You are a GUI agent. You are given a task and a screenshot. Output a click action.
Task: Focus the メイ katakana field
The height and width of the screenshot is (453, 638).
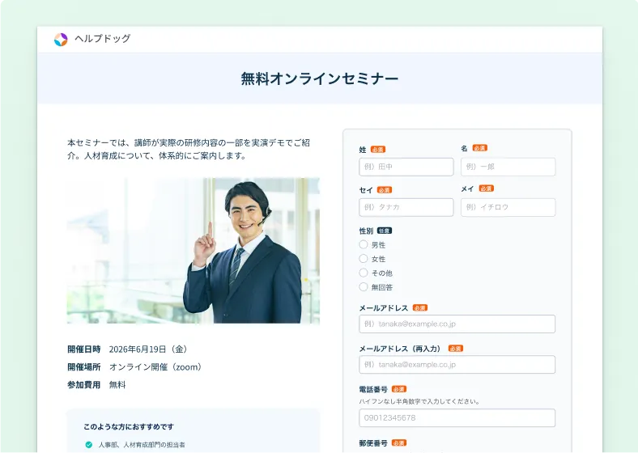pos(508,207)
